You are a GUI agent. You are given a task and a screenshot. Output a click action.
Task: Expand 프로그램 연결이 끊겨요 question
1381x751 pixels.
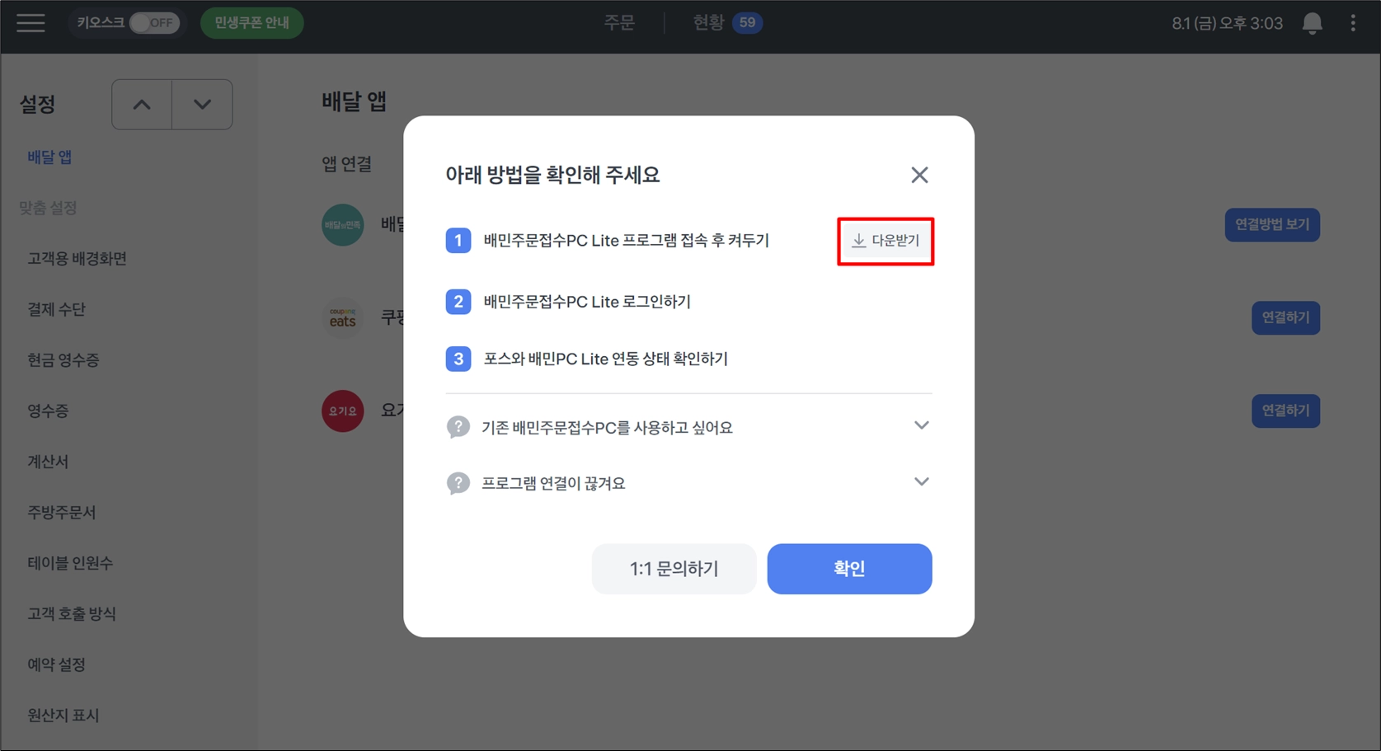[x=688, y=483]
